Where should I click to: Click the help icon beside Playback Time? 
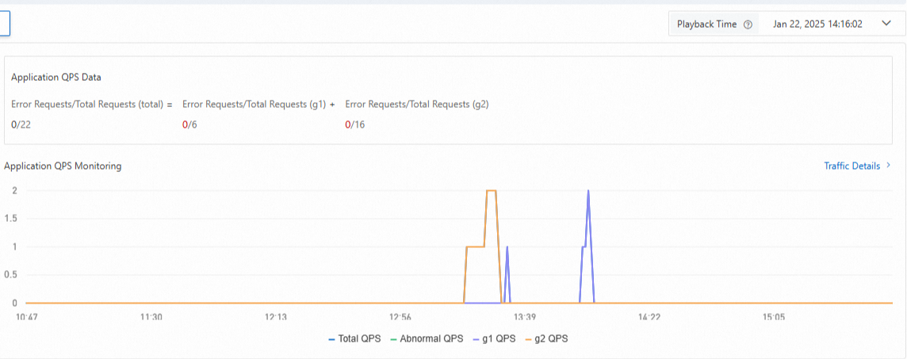point(748,25)
